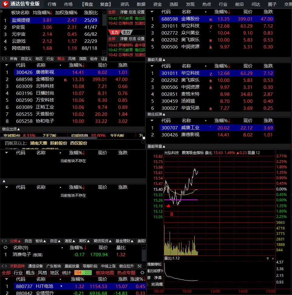Click 跃岭股份 in 四板及以上 line
This screenshot has height=295, width=292.
click(59, 143)
